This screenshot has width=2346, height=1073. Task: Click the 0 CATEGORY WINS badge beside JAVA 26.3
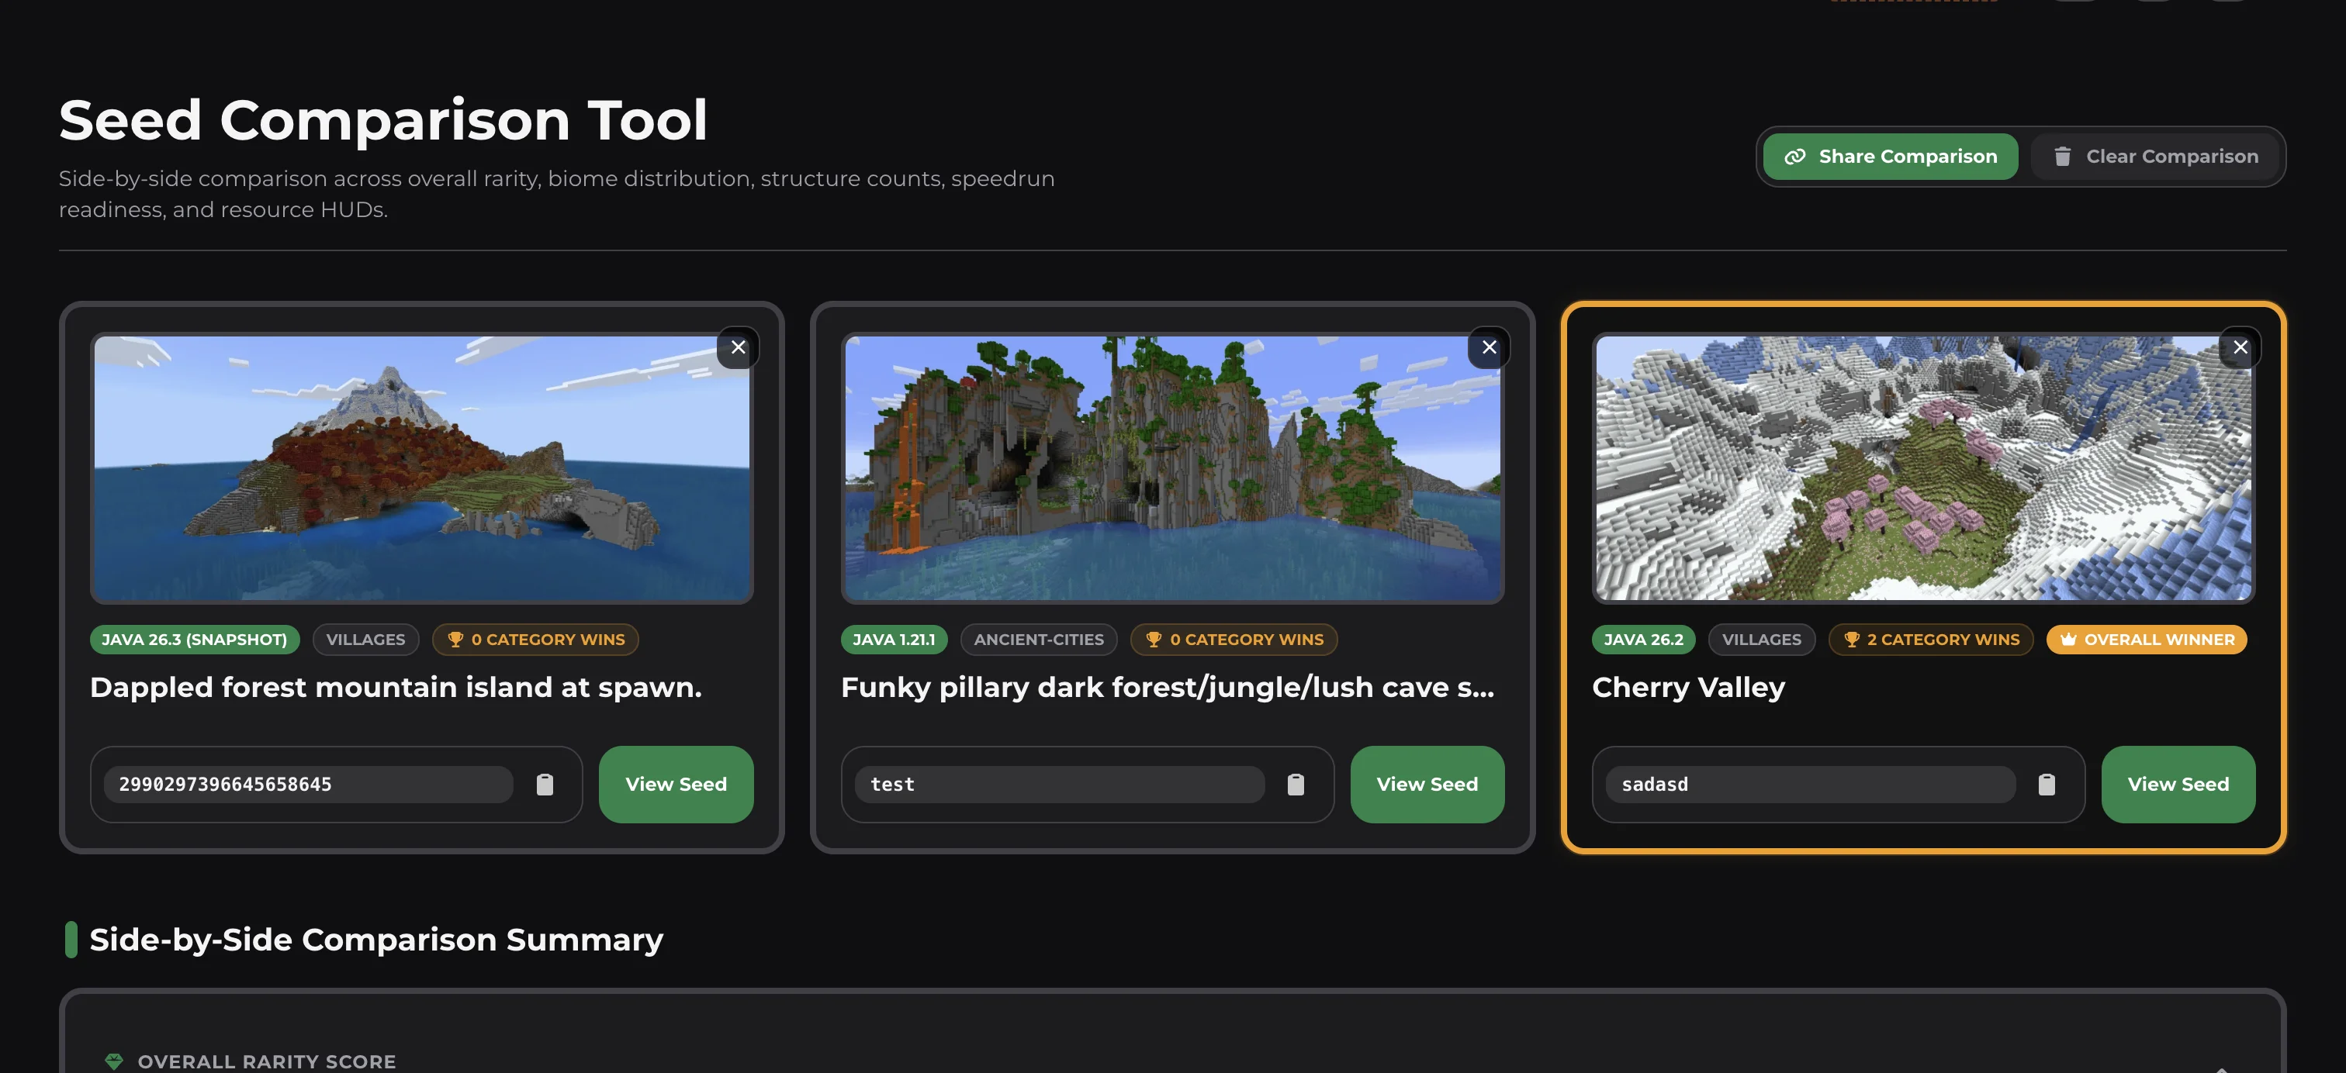(x=535, y=640)
